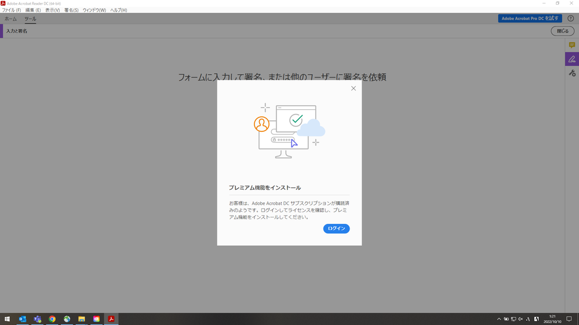Click the 入力と署名 tool label

(17, 31)
